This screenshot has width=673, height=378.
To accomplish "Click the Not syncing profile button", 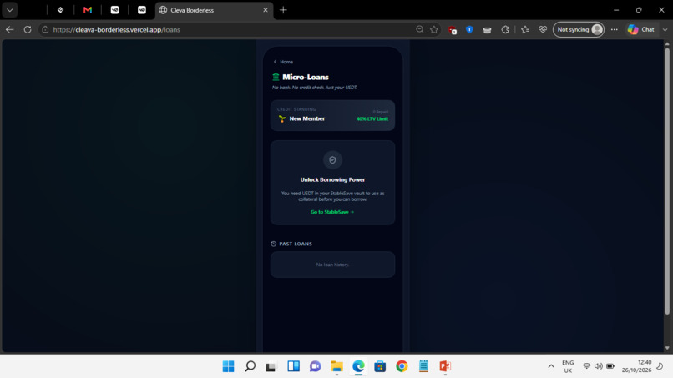I will pos(579,29).
